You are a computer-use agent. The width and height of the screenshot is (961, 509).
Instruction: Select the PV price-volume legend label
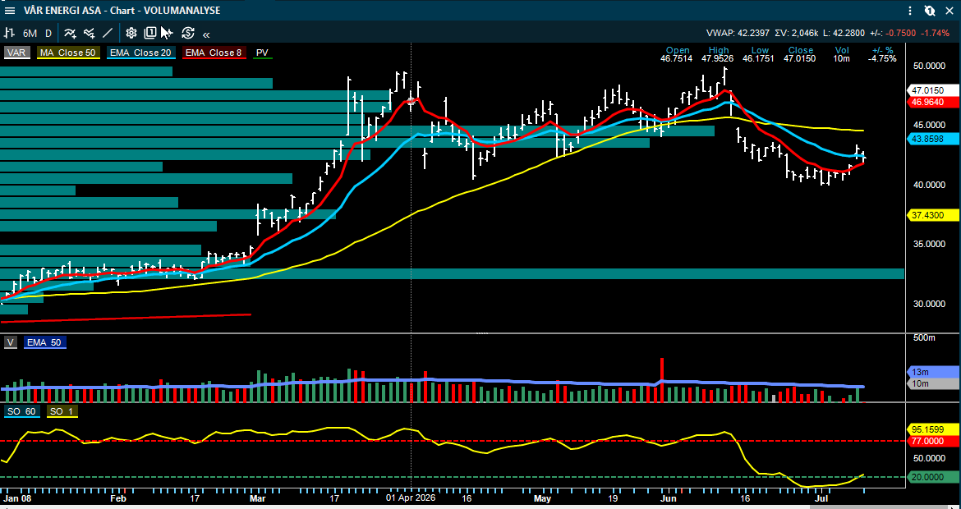(x=262, y=53)
